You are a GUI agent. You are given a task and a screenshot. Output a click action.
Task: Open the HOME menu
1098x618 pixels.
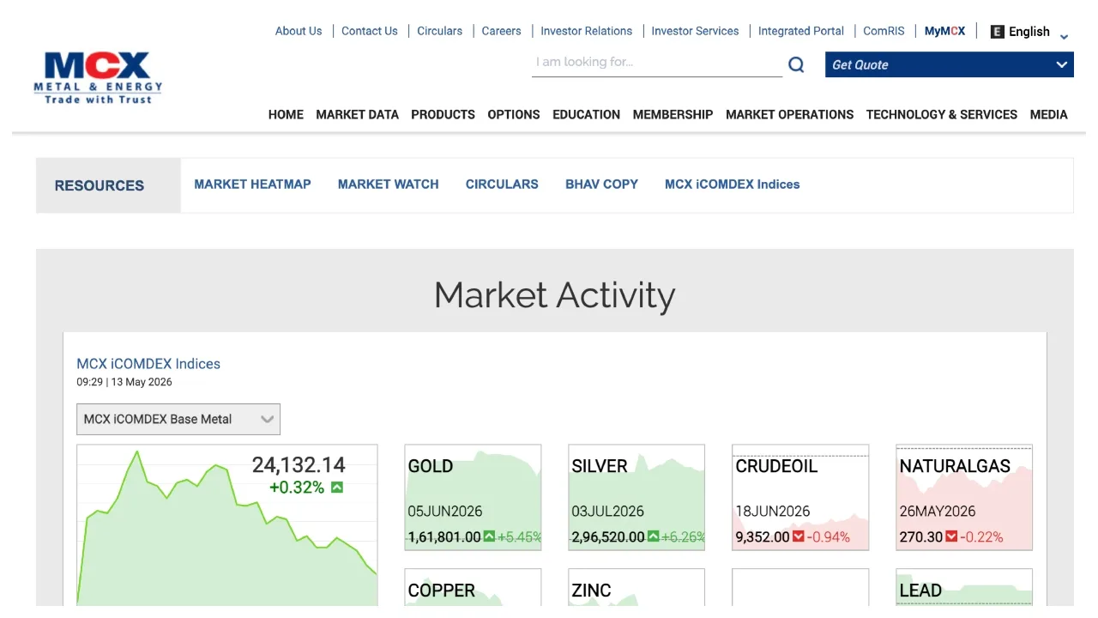[286, 114]
